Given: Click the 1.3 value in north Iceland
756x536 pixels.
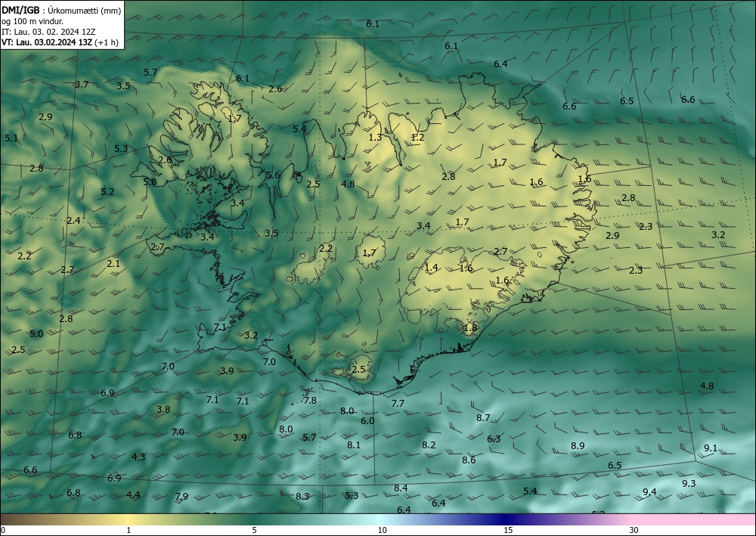Looking at the screenshot, I should (x=375, y=138).
